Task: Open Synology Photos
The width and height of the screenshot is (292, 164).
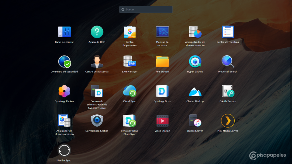Action: point(64,91)
